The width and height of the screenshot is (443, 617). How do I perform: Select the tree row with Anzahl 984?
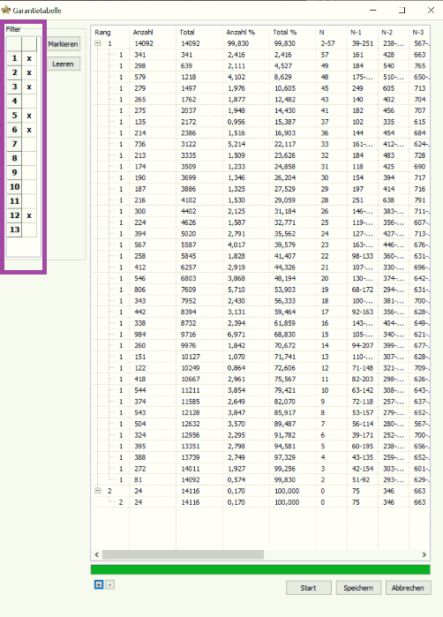[x=260, y=334]
